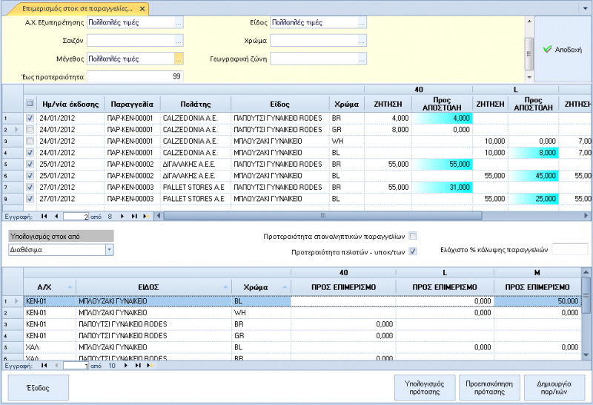This screenshot has height=405, width=593.
Task: Go to last record in orders grid
Action: pyautogui.click(x=134, y=216)
